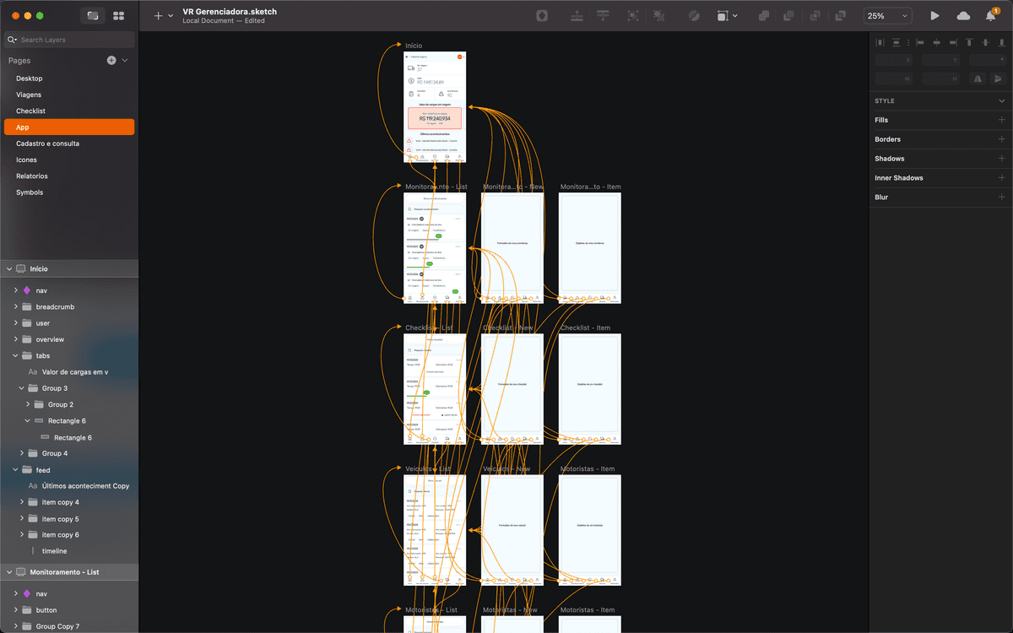This screenshot has width=1013, height=633.
Task: Add a new fill with the plus
Action: (1001, 120)
